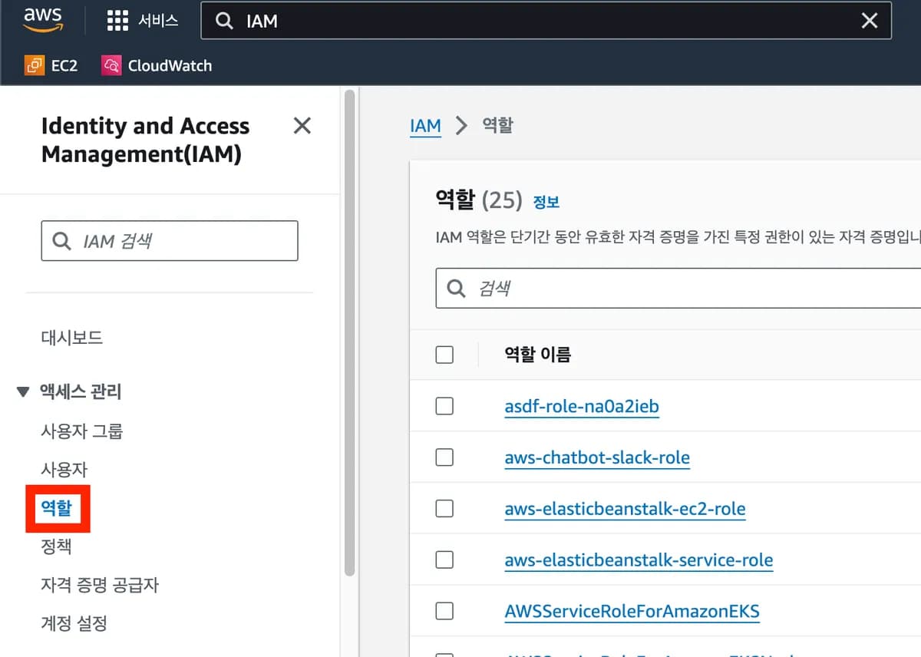Click the roles 검색 filter input

[678, 289]
